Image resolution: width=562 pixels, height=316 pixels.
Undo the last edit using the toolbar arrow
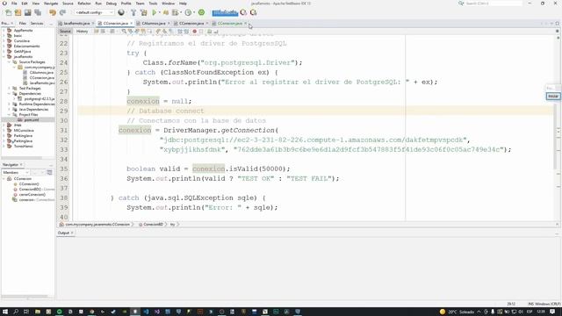click(x=53, y=12)
